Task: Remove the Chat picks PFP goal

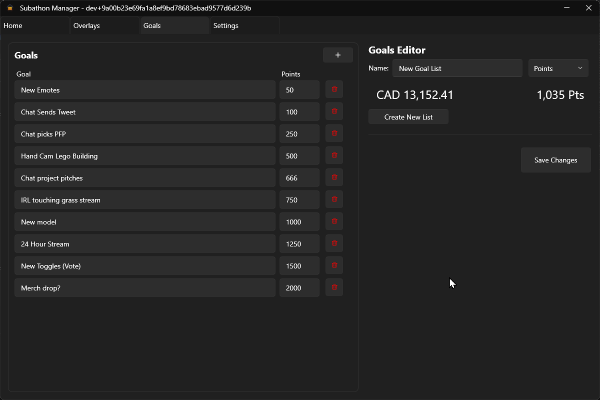Action: (334, 134)
